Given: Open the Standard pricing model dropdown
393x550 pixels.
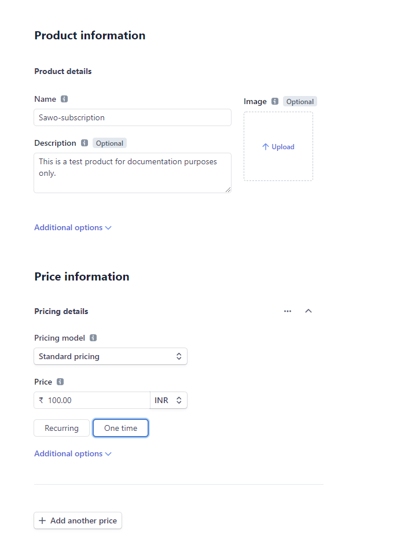Looking at the screenshot, I should click(110, 356).
